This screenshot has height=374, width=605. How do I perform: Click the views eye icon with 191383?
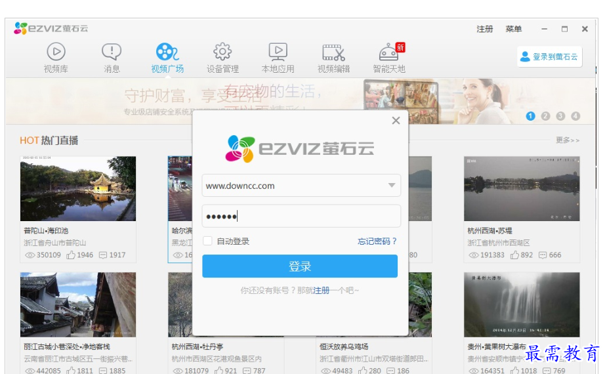[x=473, y=255]
